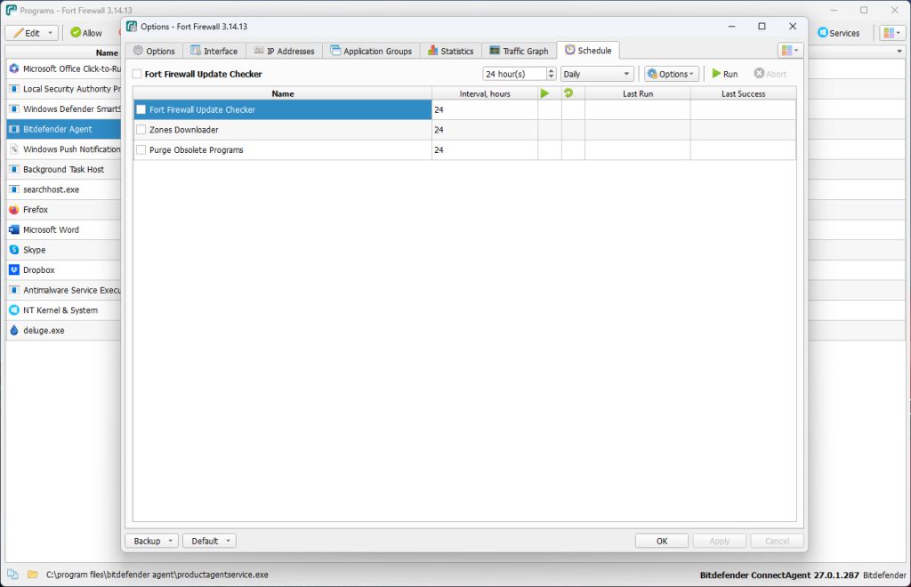Select the Zones Downloader task row
Viewport: 911px width, 587px height.
tap(464, 130)
